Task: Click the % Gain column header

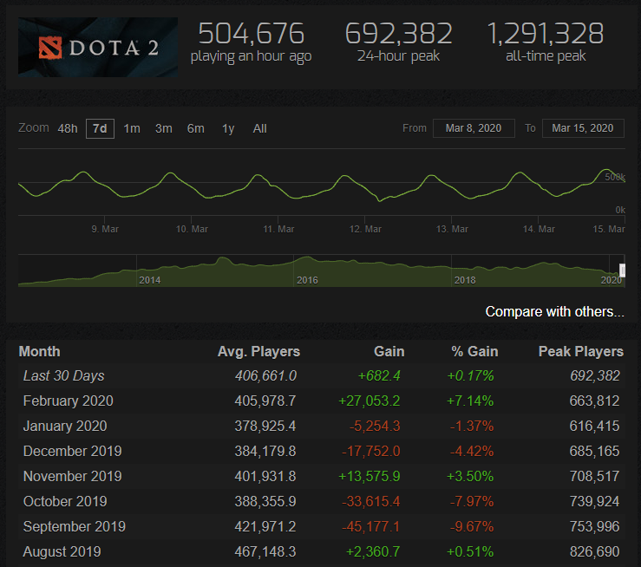Action: pos(474,352)
